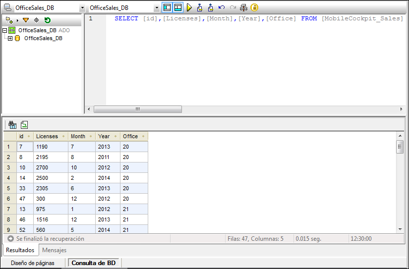This screenshot has height=269, width=409.
Task: Collapse the OfficeSales_DB ADO connection node
Action: click(4, 30)
